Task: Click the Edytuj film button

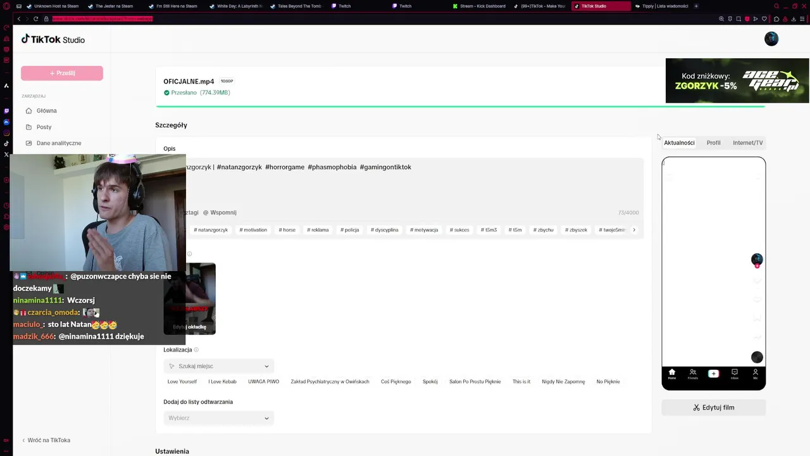Action: click(x=713, y=407)
